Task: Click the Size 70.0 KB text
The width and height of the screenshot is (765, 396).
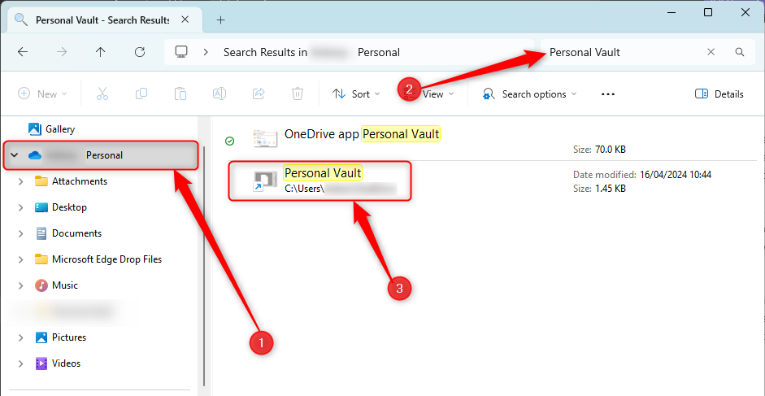Action: click(x=599, y=150)
